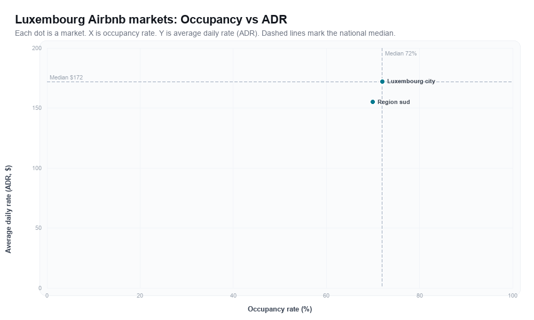Select the 'Luxembourg city' point label
The width and height of the screenshot is (534, 320).
click(411, 81)
